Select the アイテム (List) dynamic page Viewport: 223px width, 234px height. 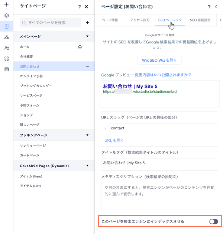coord(54,186)
